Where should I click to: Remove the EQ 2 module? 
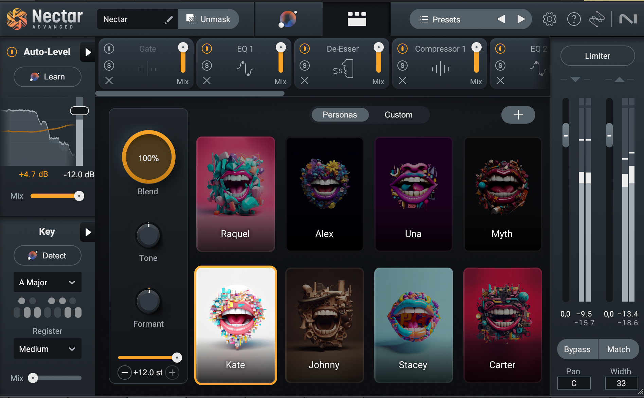point(500,80)
